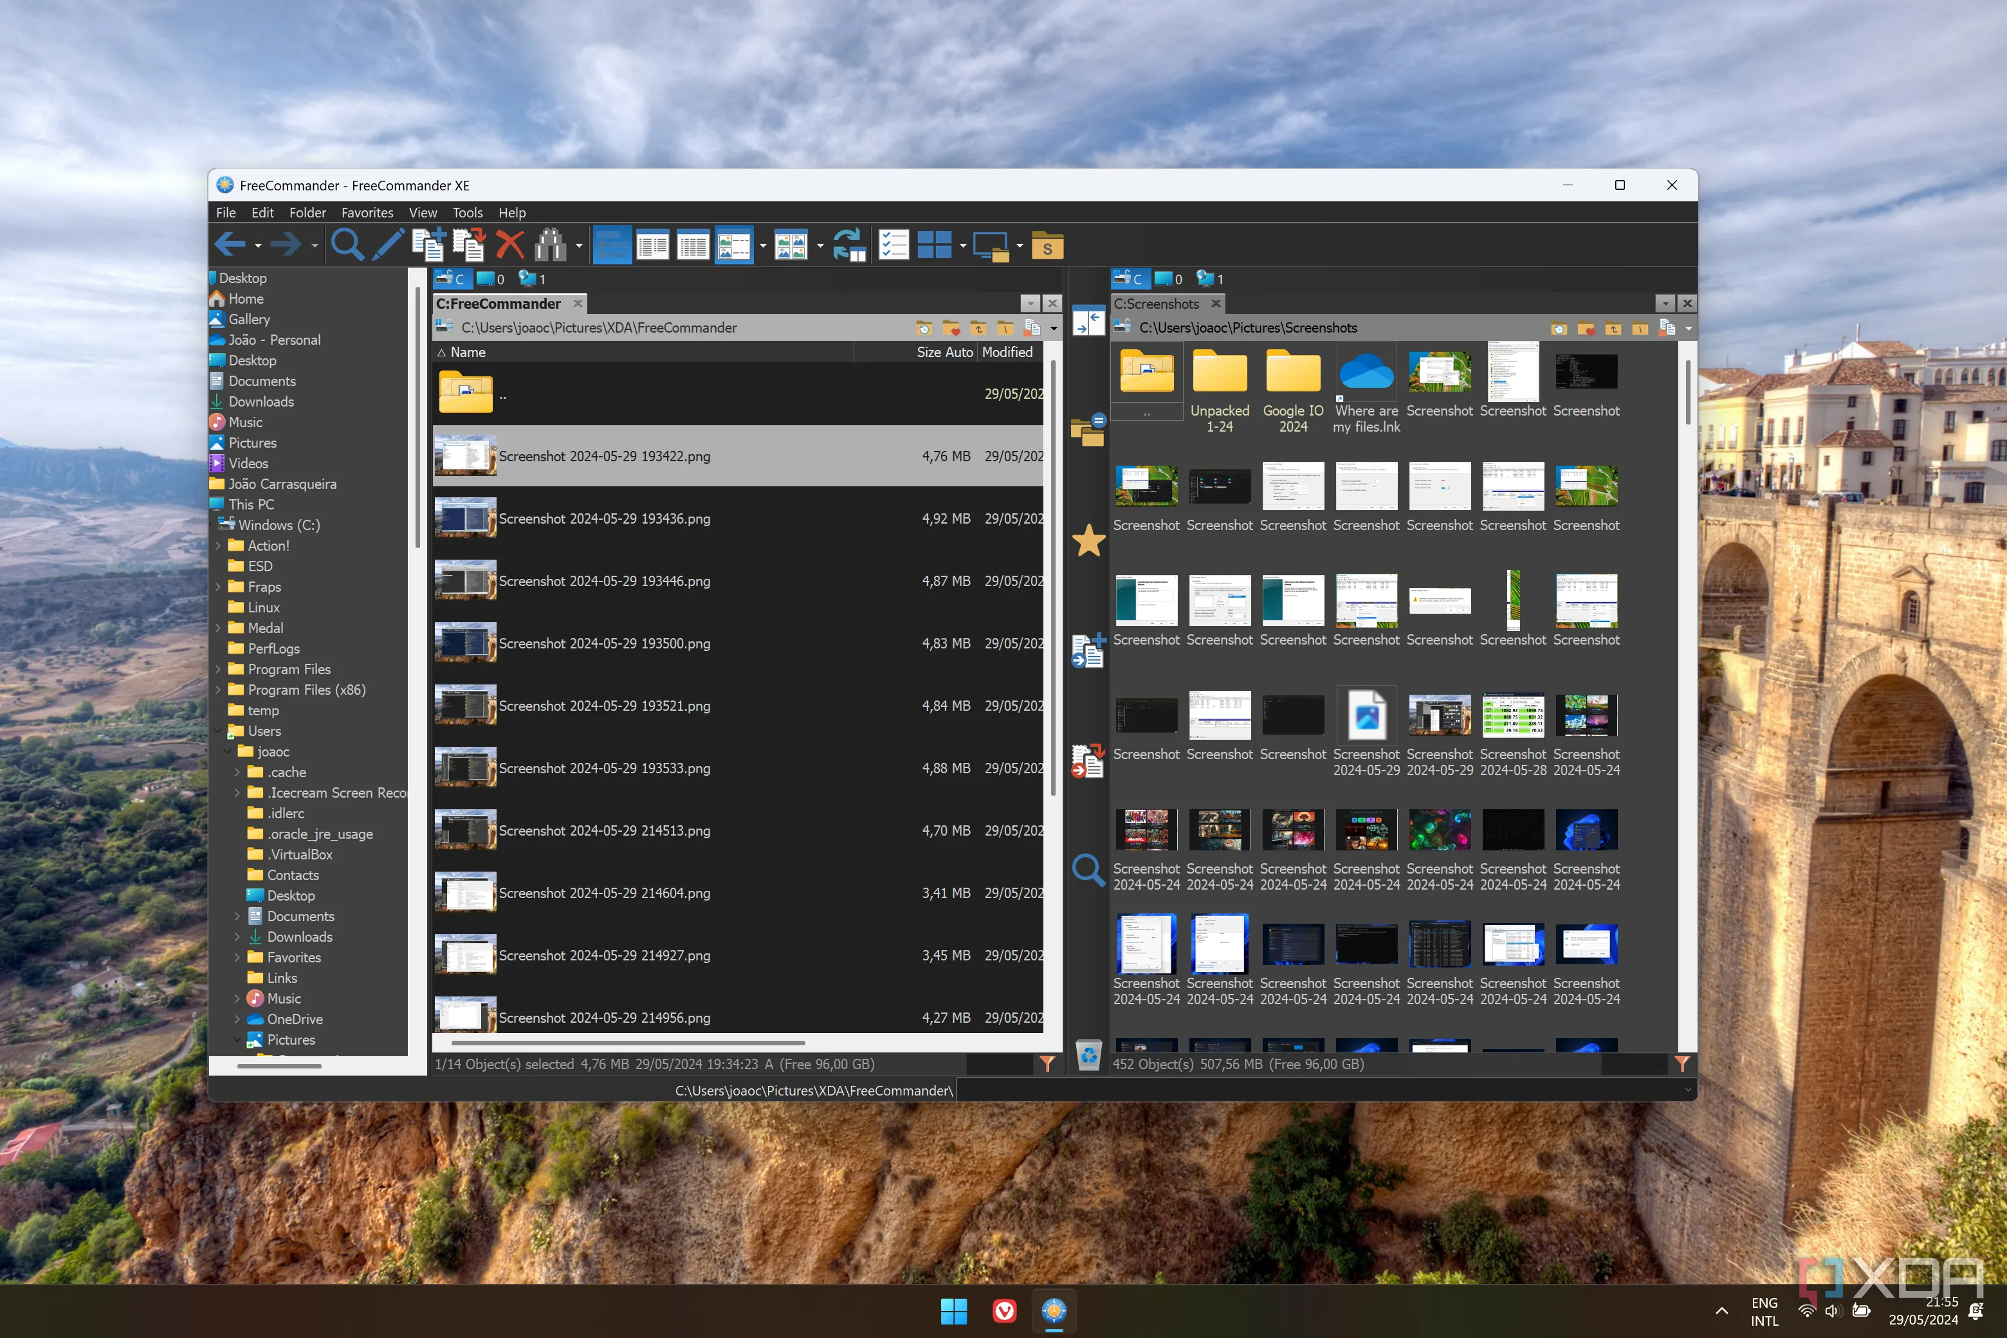Click the checklist multi-select toolbar icon
The height and width of the screenshot is (1338, 2007).
click(x=894, y=246)
